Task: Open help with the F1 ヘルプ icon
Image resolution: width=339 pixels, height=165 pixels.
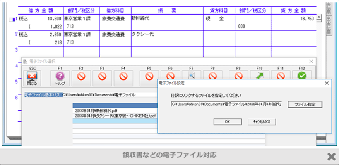Action: click(60, 77)
